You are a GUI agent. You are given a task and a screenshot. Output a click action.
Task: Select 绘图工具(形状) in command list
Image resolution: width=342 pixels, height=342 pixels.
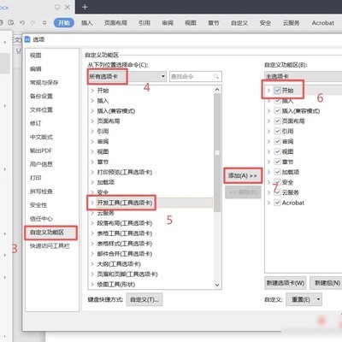(116, 284)
